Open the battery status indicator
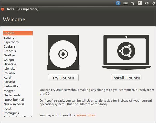Image resolution: width=156 pixels, height=123 pixels. click(x=126, y=3)
